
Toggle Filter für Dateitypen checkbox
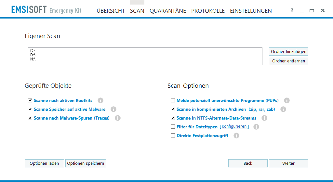(173, 127)
